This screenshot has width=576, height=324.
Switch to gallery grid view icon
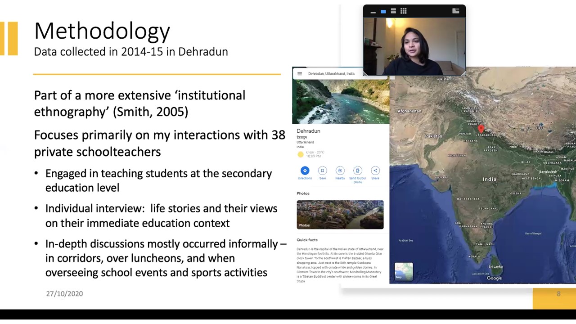tap(404, 11)
